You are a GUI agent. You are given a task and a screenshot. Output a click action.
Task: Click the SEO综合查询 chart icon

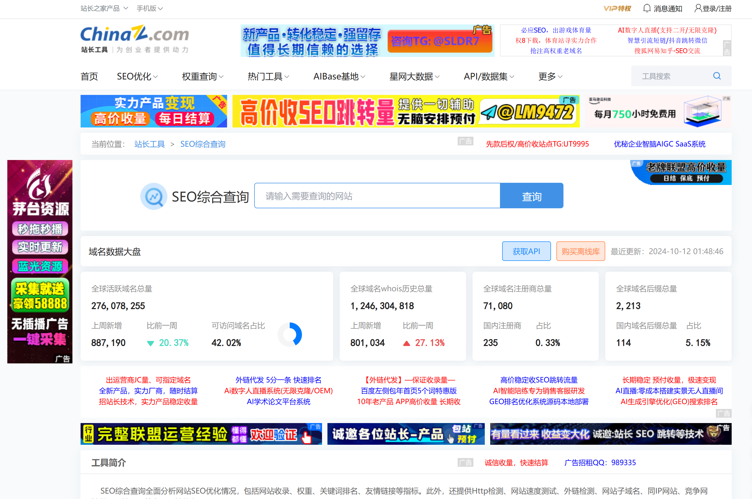(x=154, y=196)
